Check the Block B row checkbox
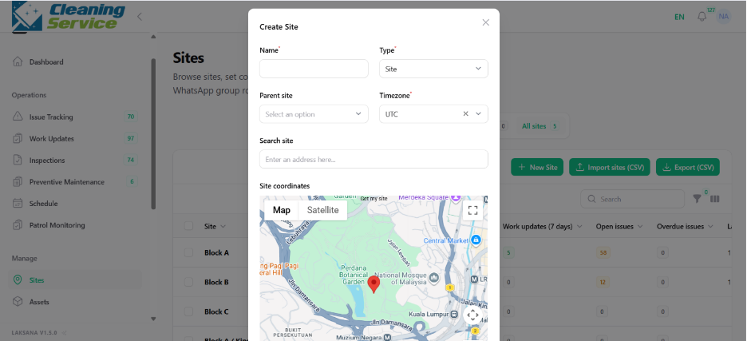 188,282
